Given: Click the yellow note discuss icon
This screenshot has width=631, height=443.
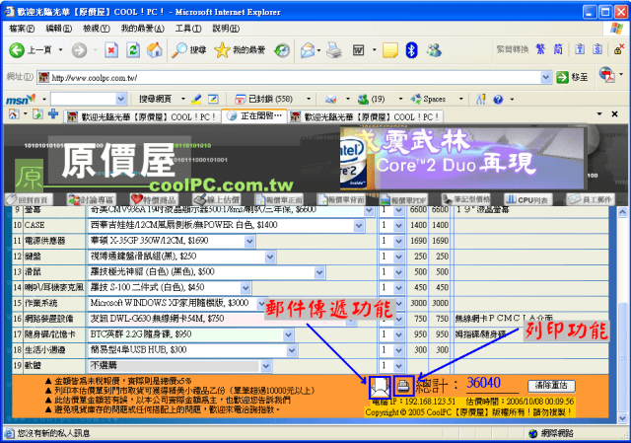Looking at the screenshot, I should click(390, 50).
